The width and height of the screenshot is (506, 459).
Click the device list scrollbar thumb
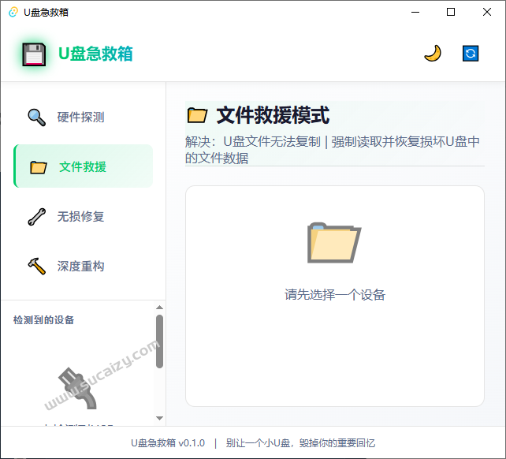click(x=159, y=341)
